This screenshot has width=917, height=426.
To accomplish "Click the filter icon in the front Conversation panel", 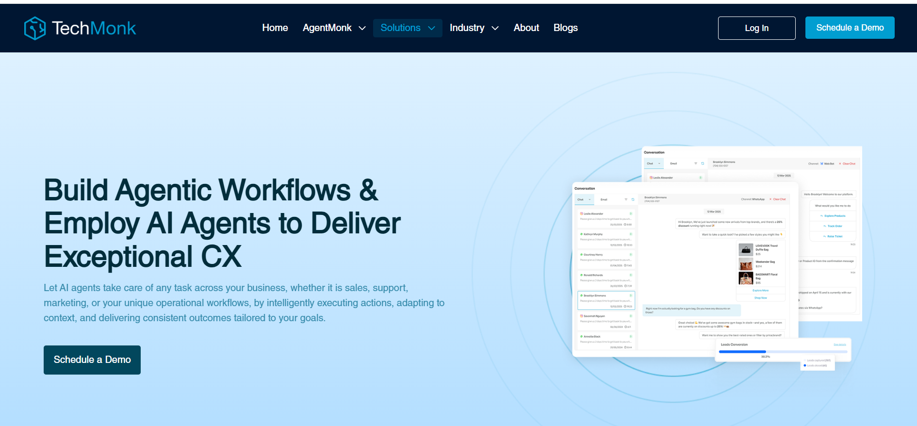I will pyautogui.click(x=626, y=199).
